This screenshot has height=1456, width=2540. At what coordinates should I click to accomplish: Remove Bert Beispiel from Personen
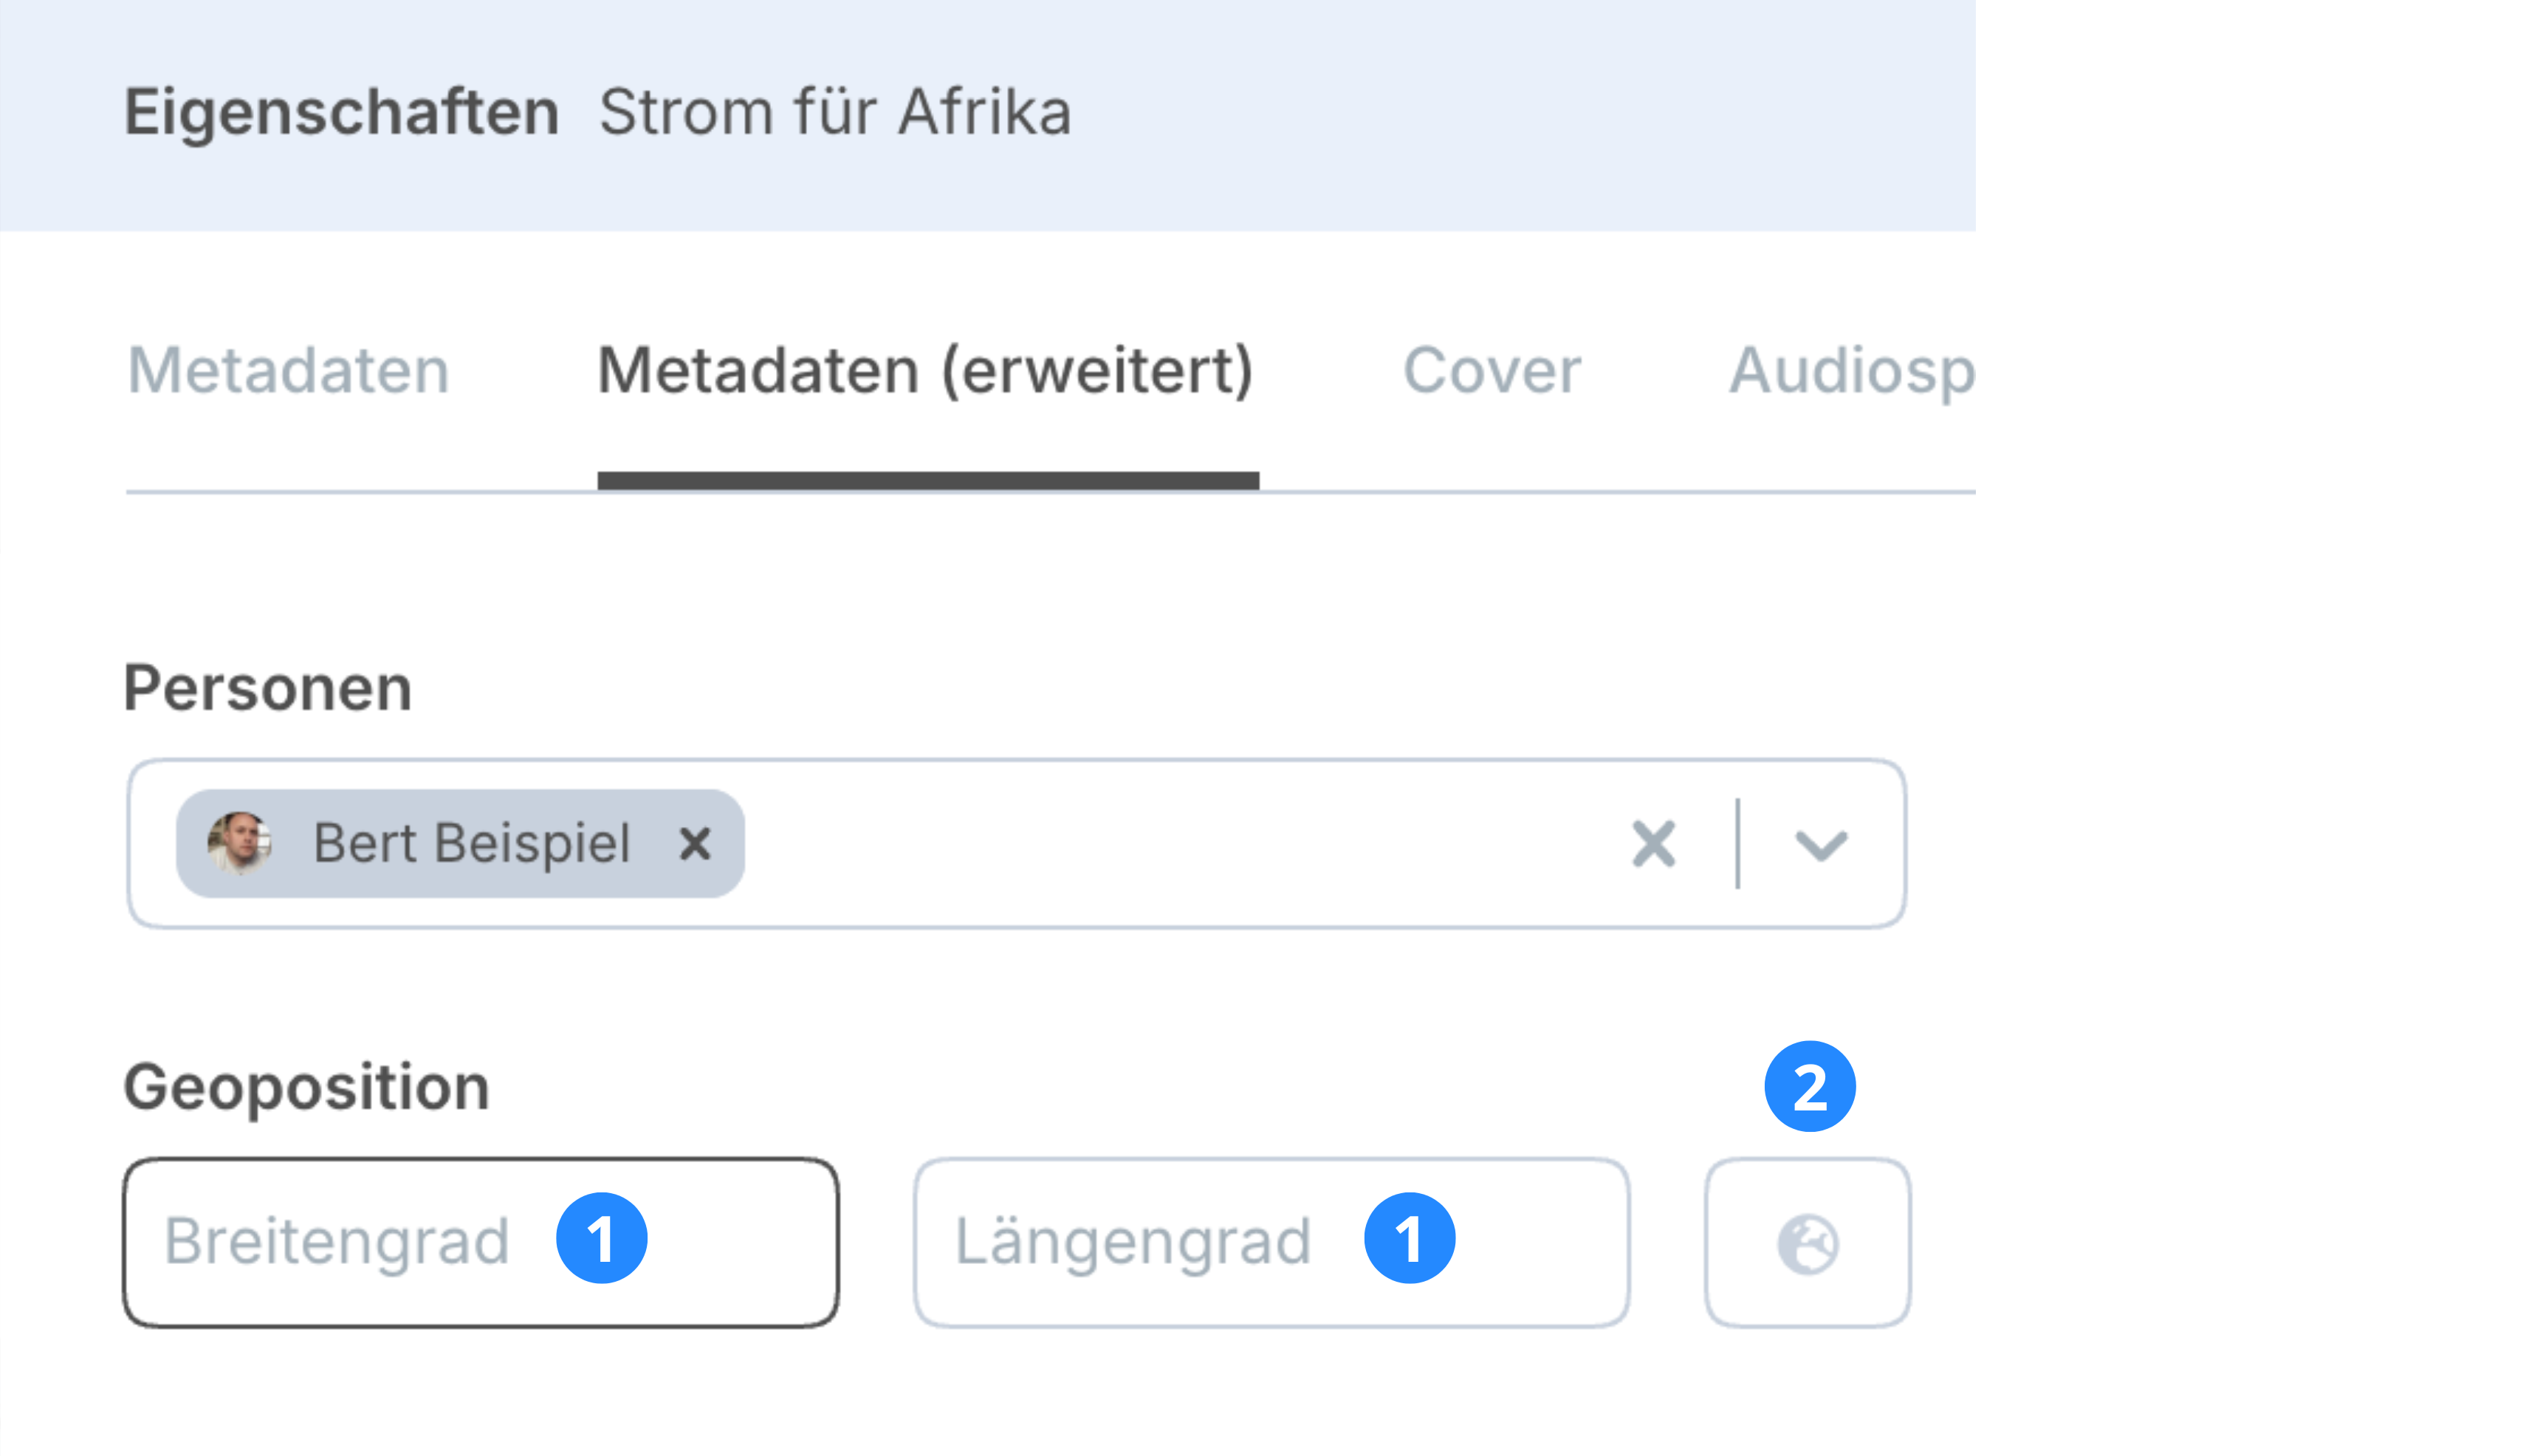click(x=694, y=843)
